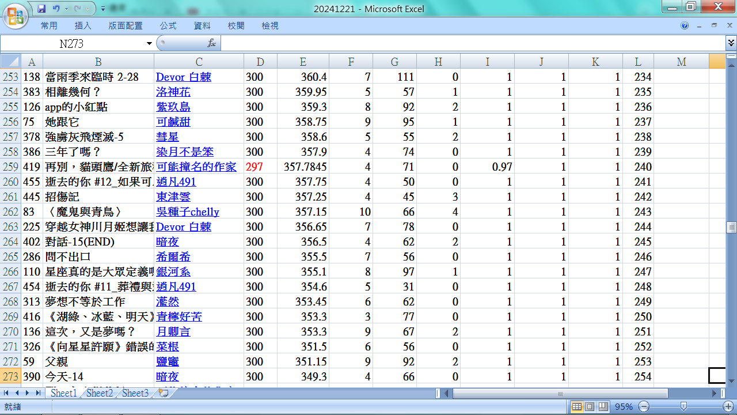Screen dimensions: 737x415
Task: Minimize the workbook window inside ribbon
Action: point(700,26)
